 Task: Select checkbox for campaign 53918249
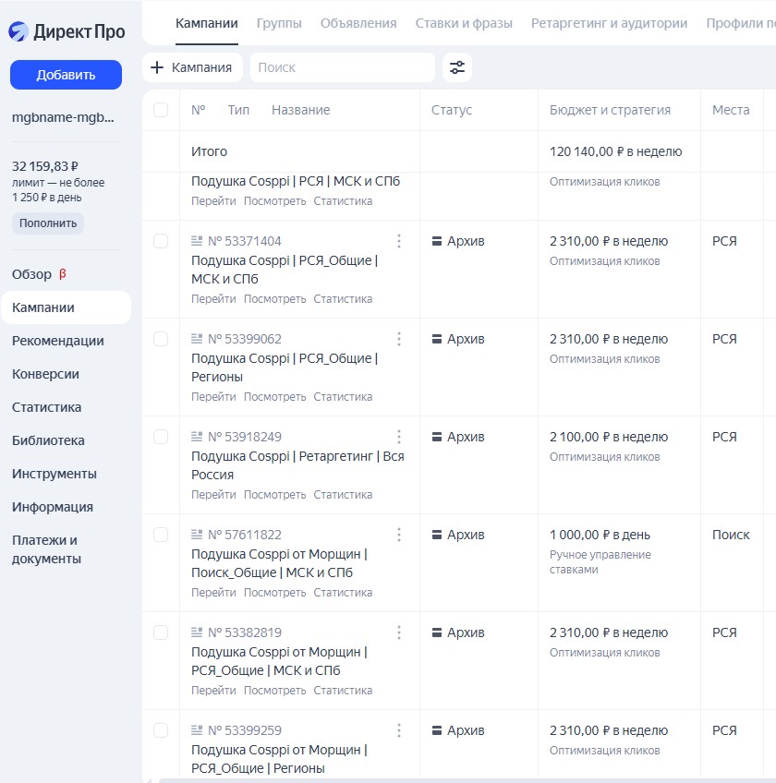(x=161, y=437)
